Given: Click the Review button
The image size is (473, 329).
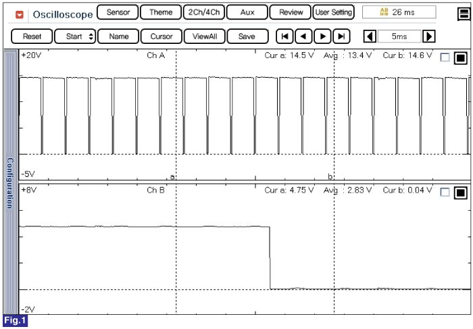Looking at the screenshot, I should tap(291, 12).
